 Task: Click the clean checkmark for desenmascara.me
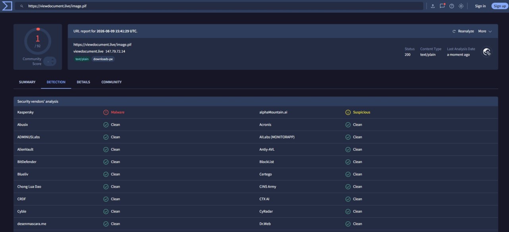coord(106,224)
